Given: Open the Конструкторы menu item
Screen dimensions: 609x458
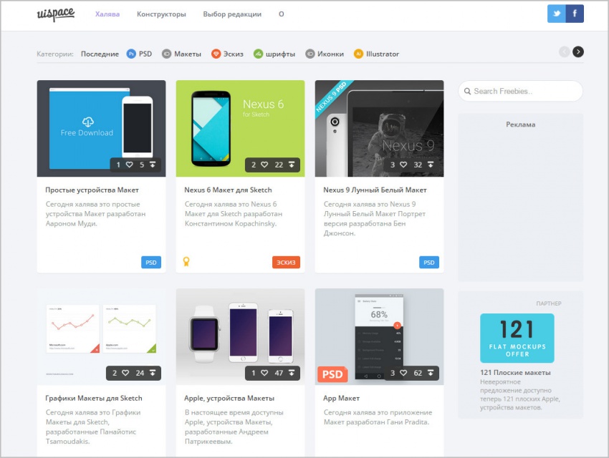Looking at the screenshot, I should 161,14.
